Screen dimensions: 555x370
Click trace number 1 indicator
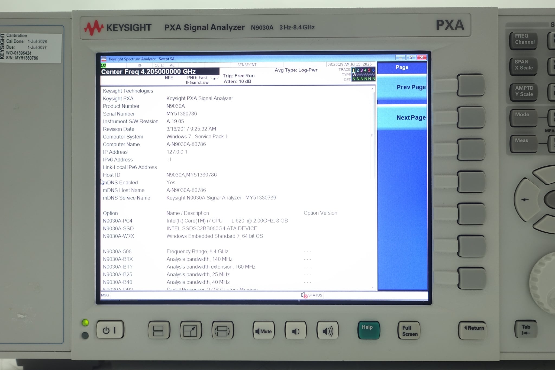click(354, 70)
